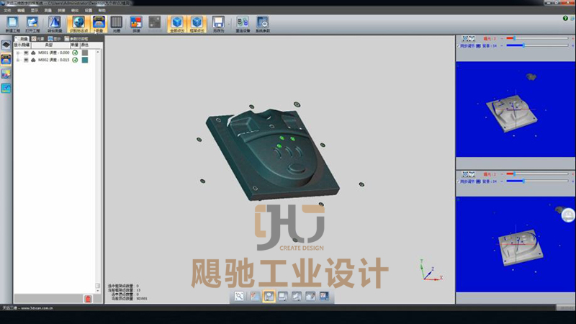Adjust red exposure slider in upper camera panel
The image size is (576, 324).
click(537, 38)
